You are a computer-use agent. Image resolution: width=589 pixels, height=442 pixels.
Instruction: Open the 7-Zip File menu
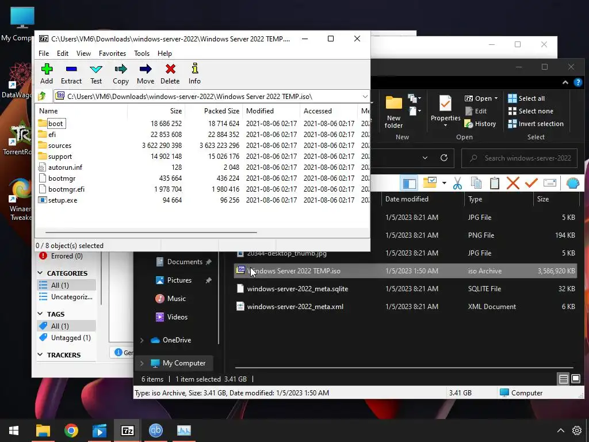coord(44,54)
